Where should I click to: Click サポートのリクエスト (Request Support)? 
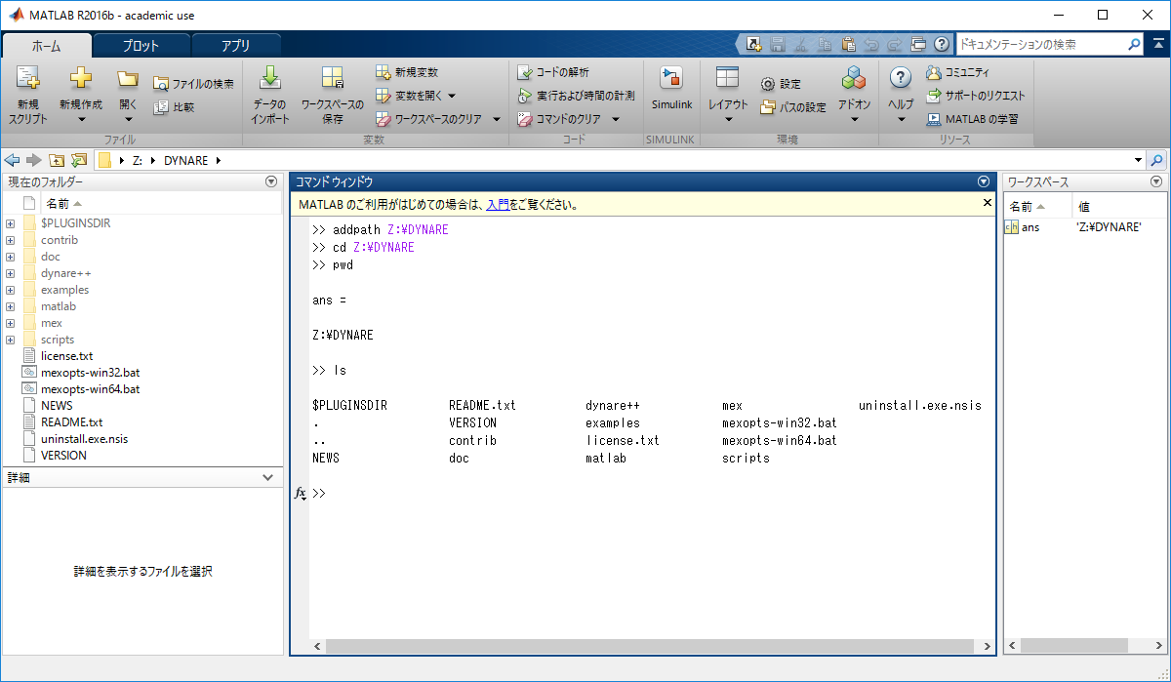click(x=976, y=96)
